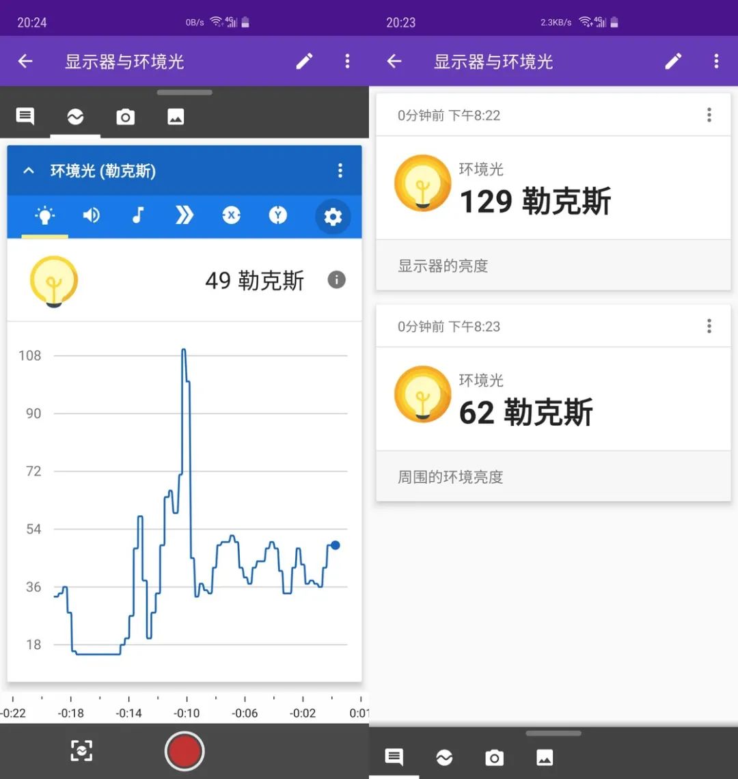Select sensors tab in left screen toolbar

tap(76, 117)
